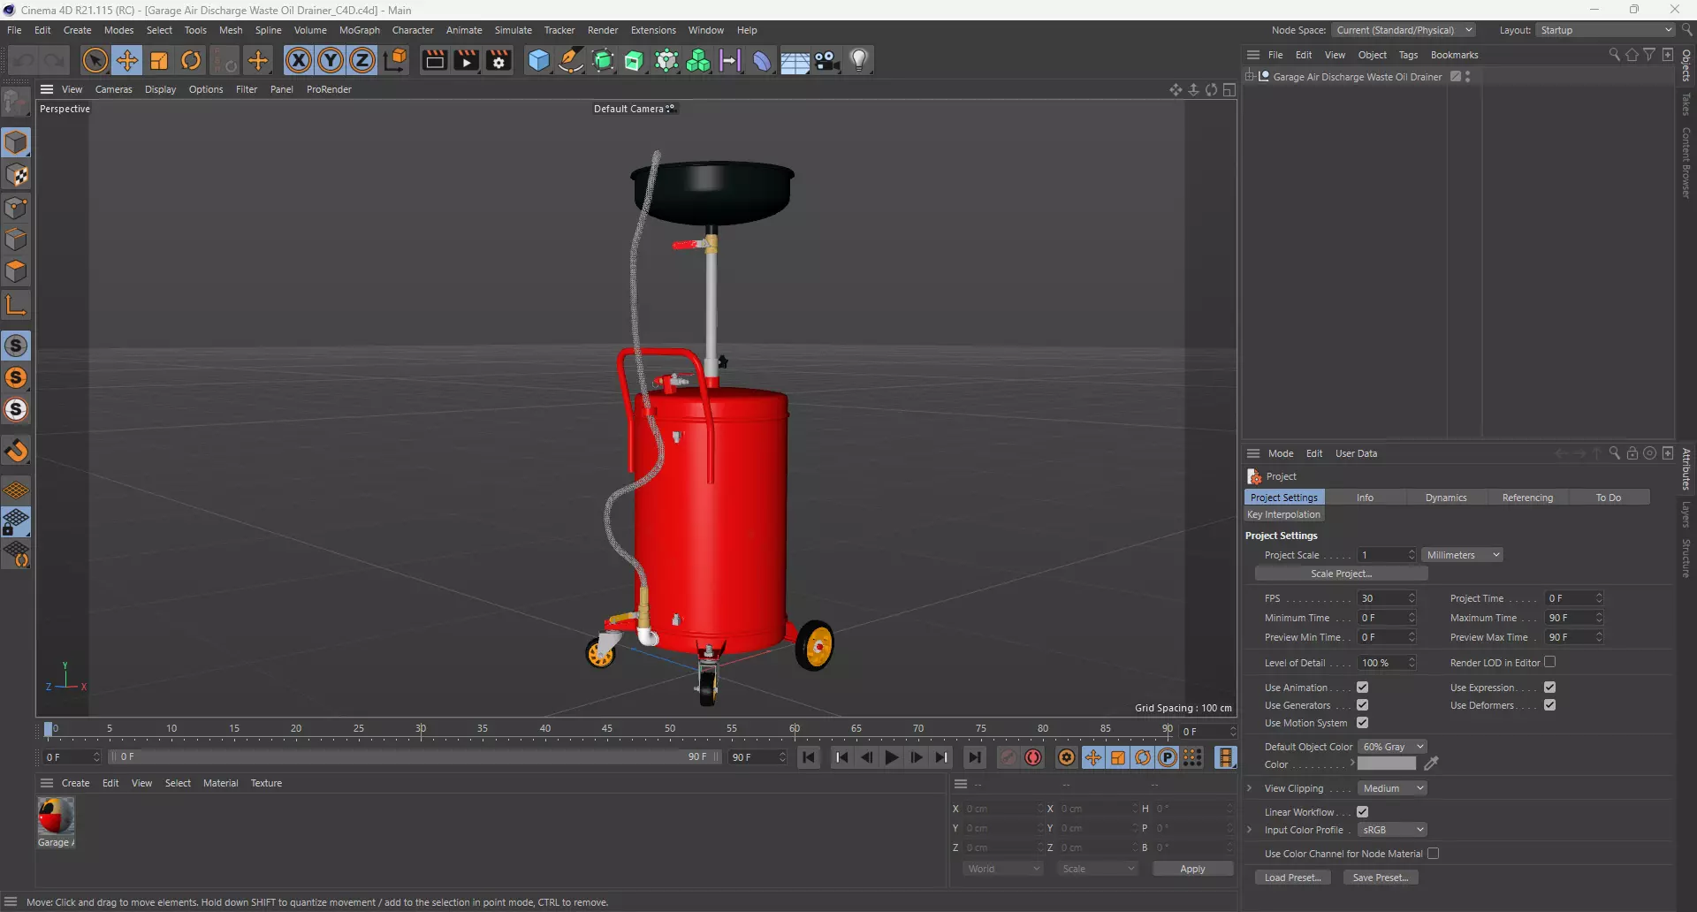This screenshot has height=912, width=1697.
Task: Click the Default Object Color swatch
Action: coord(1387,764)
